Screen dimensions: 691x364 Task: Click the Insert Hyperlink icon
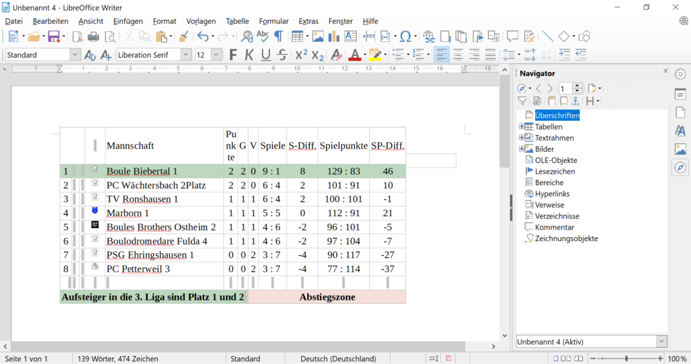(x=429, y=36)
